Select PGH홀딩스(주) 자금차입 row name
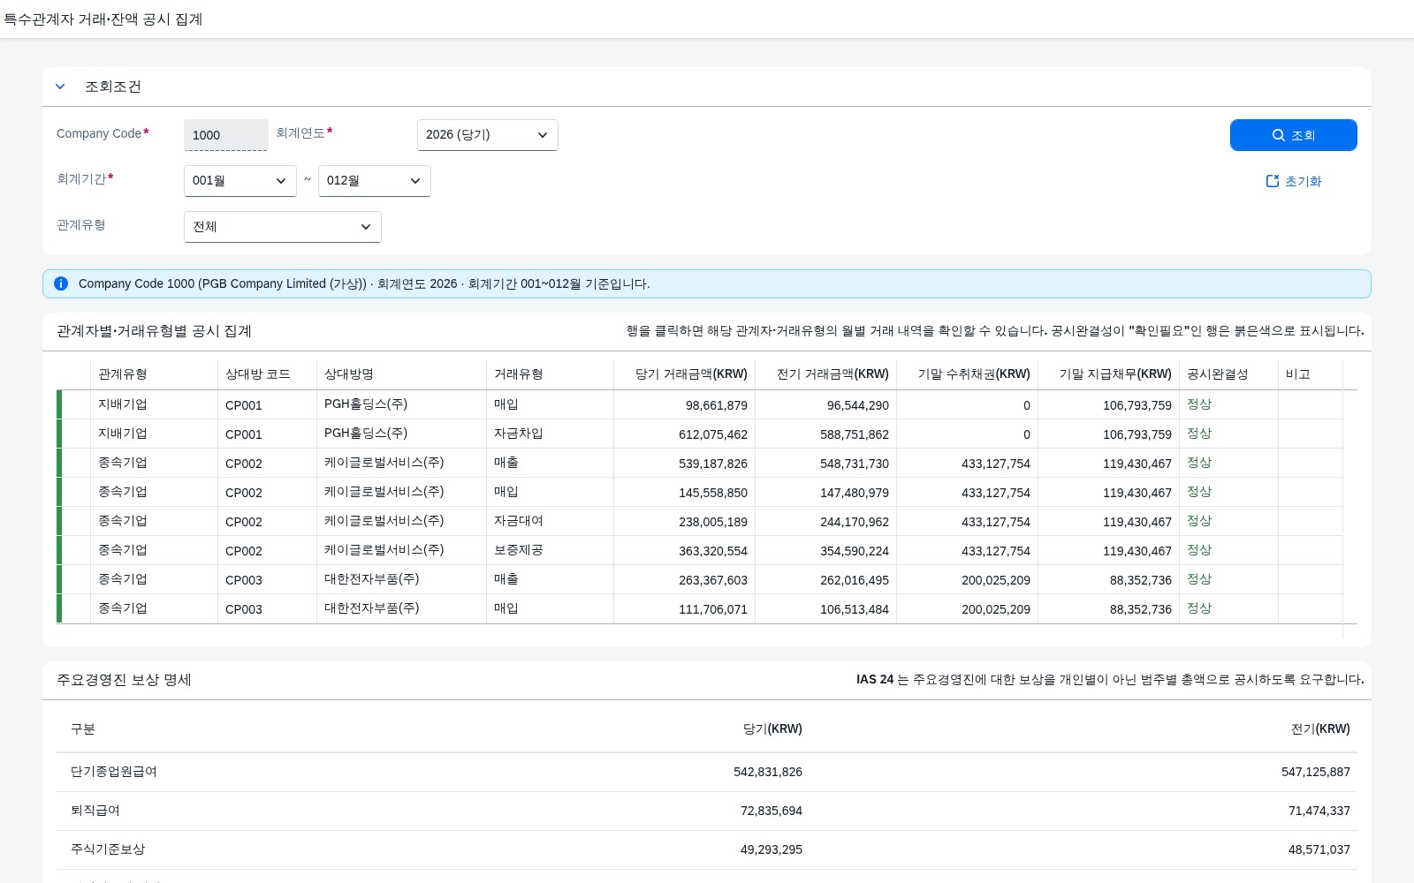Viewport: 1414px width, 883px height. [x=366, y=434]
